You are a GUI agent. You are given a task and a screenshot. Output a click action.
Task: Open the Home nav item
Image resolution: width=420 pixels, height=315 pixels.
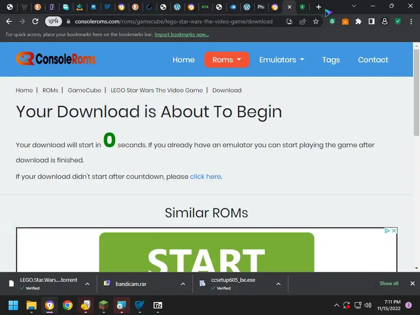tap(183, 60)
